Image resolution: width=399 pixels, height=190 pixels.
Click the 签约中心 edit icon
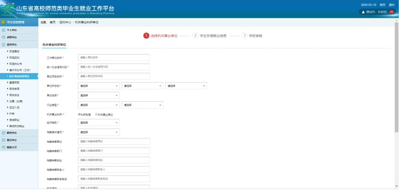[3, 45]
